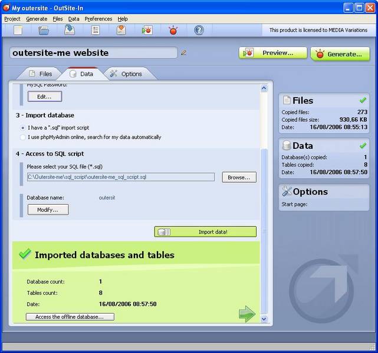Screen dimensions: 378x353
Task: Click the checklist document toolbar icon
Action: tap(96, 30)
